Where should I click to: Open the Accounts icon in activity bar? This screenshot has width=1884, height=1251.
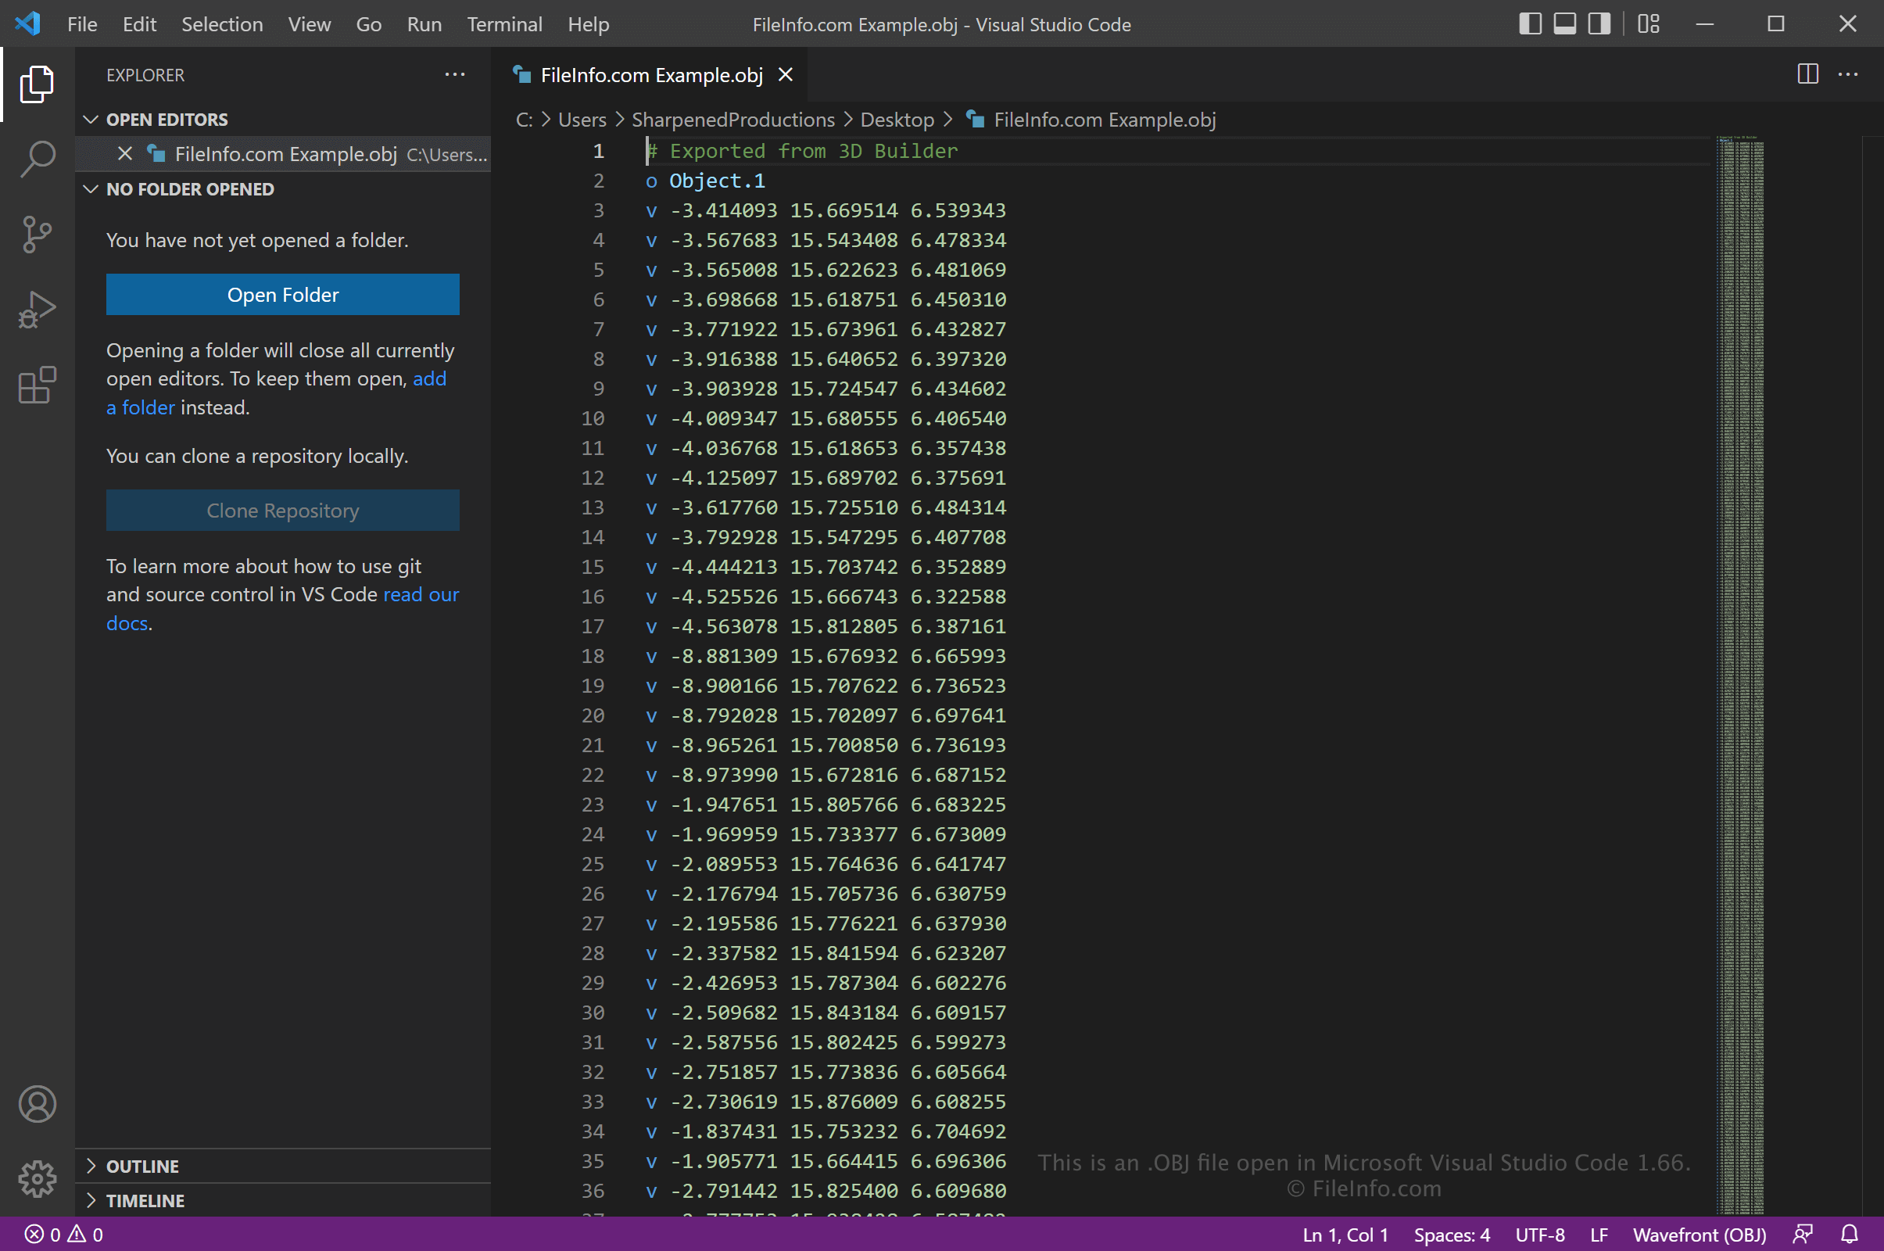[x=37, y=1104]
